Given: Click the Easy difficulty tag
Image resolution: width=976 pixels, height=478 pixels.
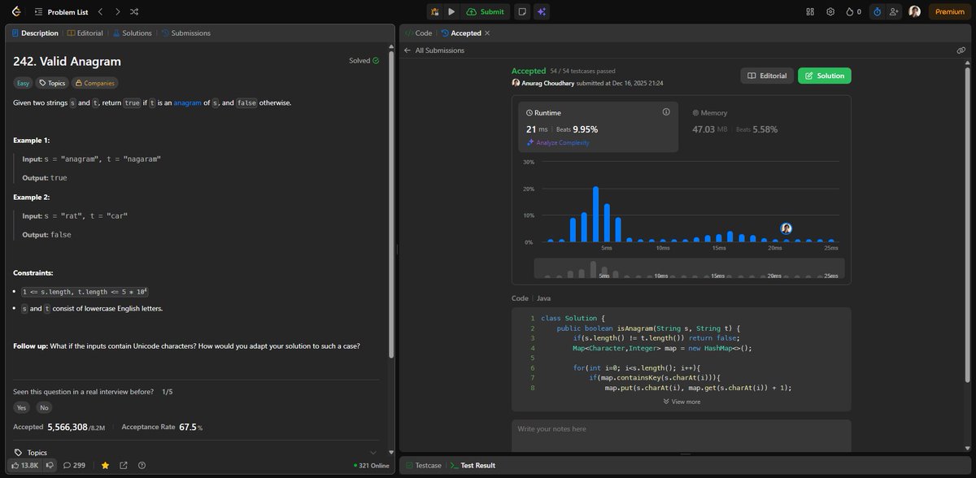Looking at the screenshot, I should point(23,83).
